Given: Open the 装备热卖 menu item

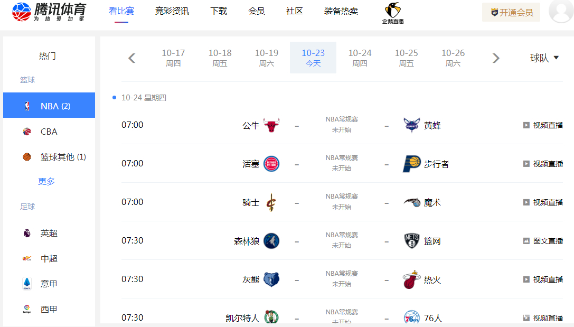Looking at the screenshot, I should (341, 11).
